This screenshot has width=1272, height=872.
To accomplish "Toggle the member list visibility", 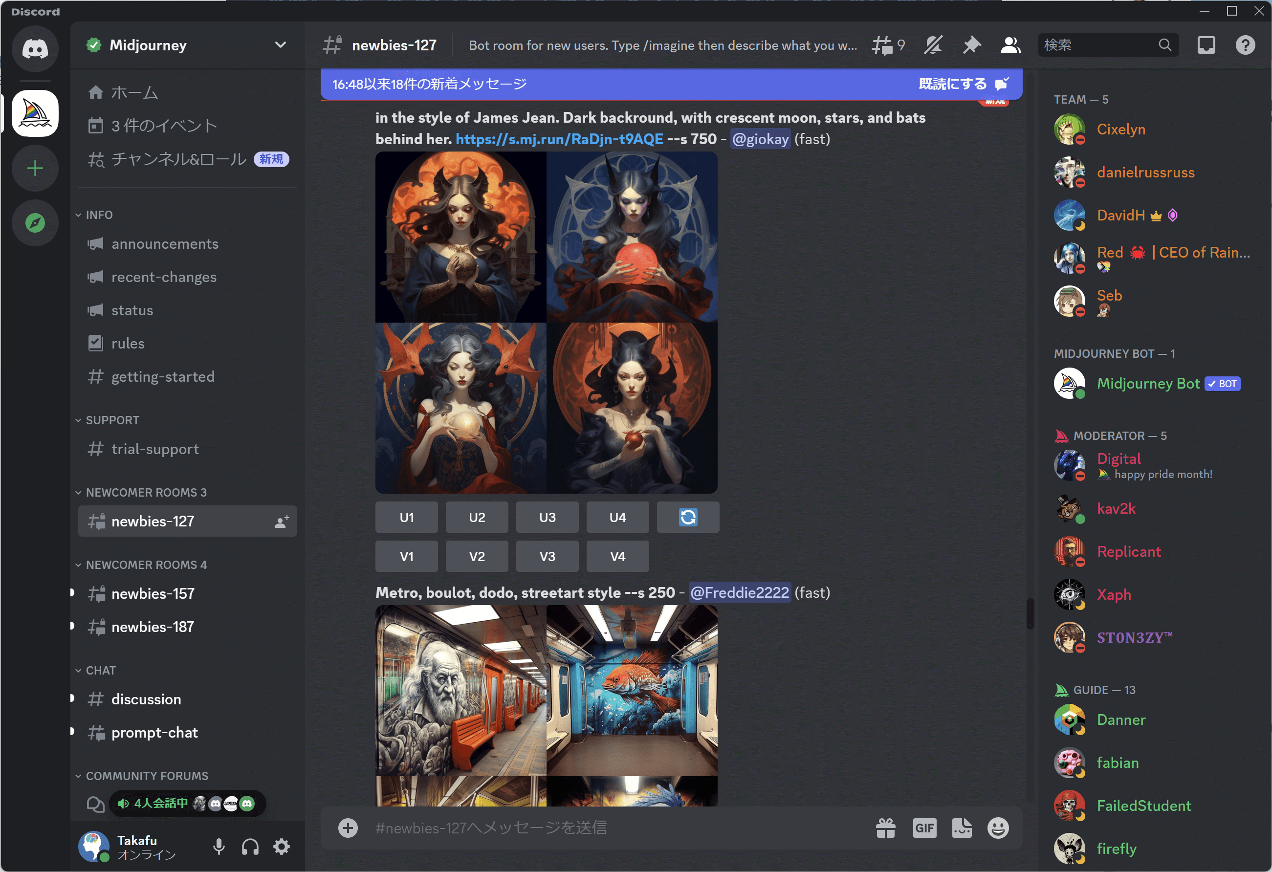I will point(1010,45).
